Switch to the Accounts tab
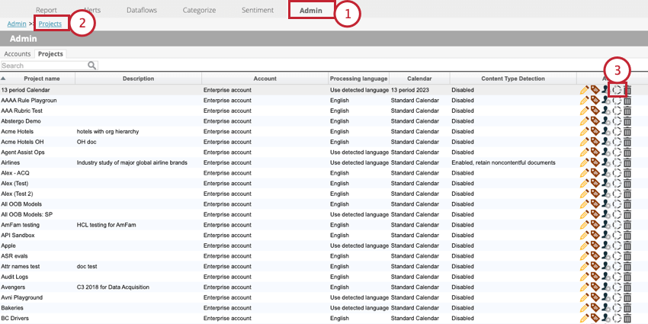This screenshot has width=648, height=324. tap(17, 54)
